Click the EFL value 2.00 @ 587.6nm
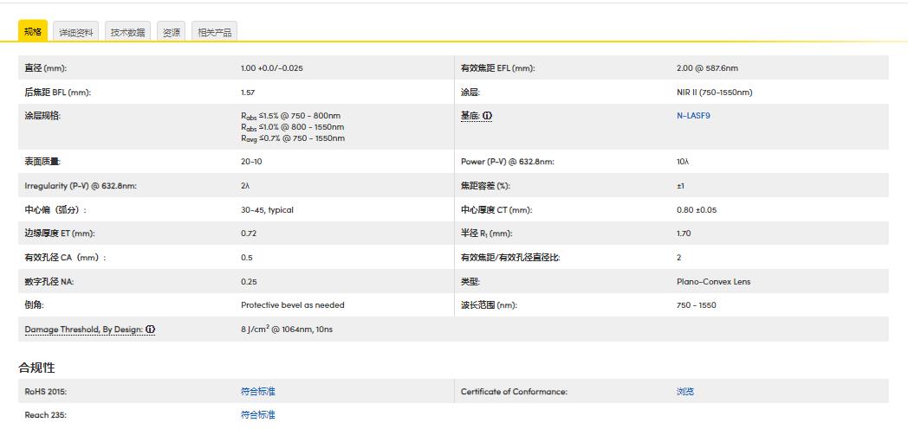This screenshot has height=448, width=908. (707, 68)
